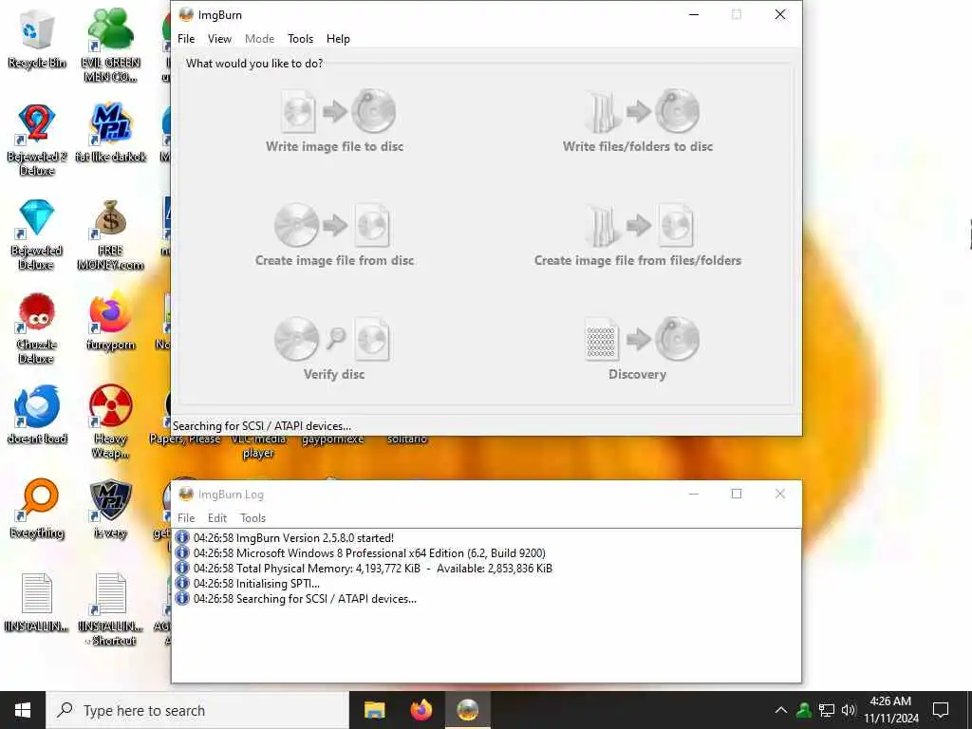Viewport: 972px width, 729px height.
Task: Click the ImgBurn taskbar button
Action: (x=467, y=710)
